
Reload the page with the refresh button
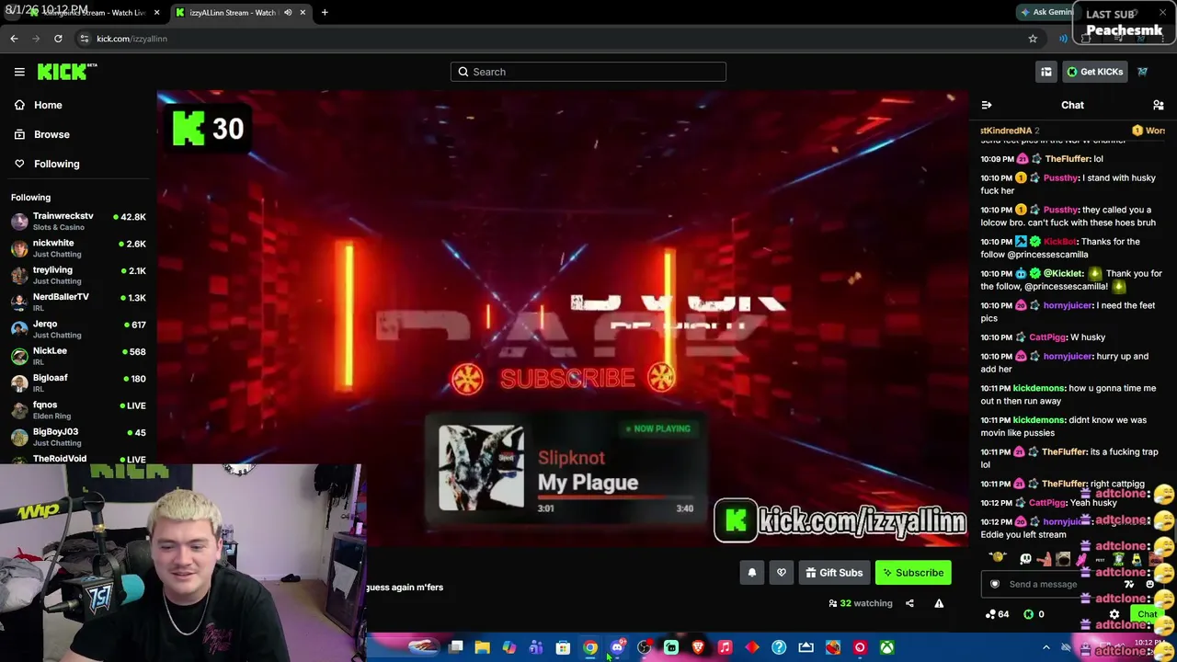coord(58,39)
